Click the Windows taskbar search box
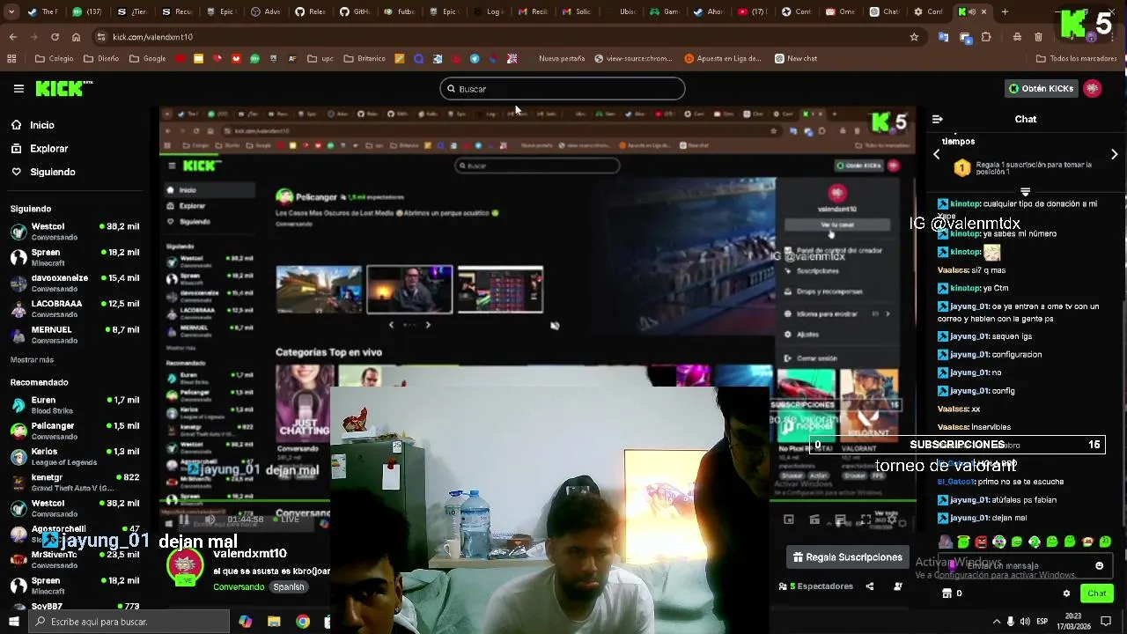Viewport: 1127px width, 634px height. click(129, 622)
